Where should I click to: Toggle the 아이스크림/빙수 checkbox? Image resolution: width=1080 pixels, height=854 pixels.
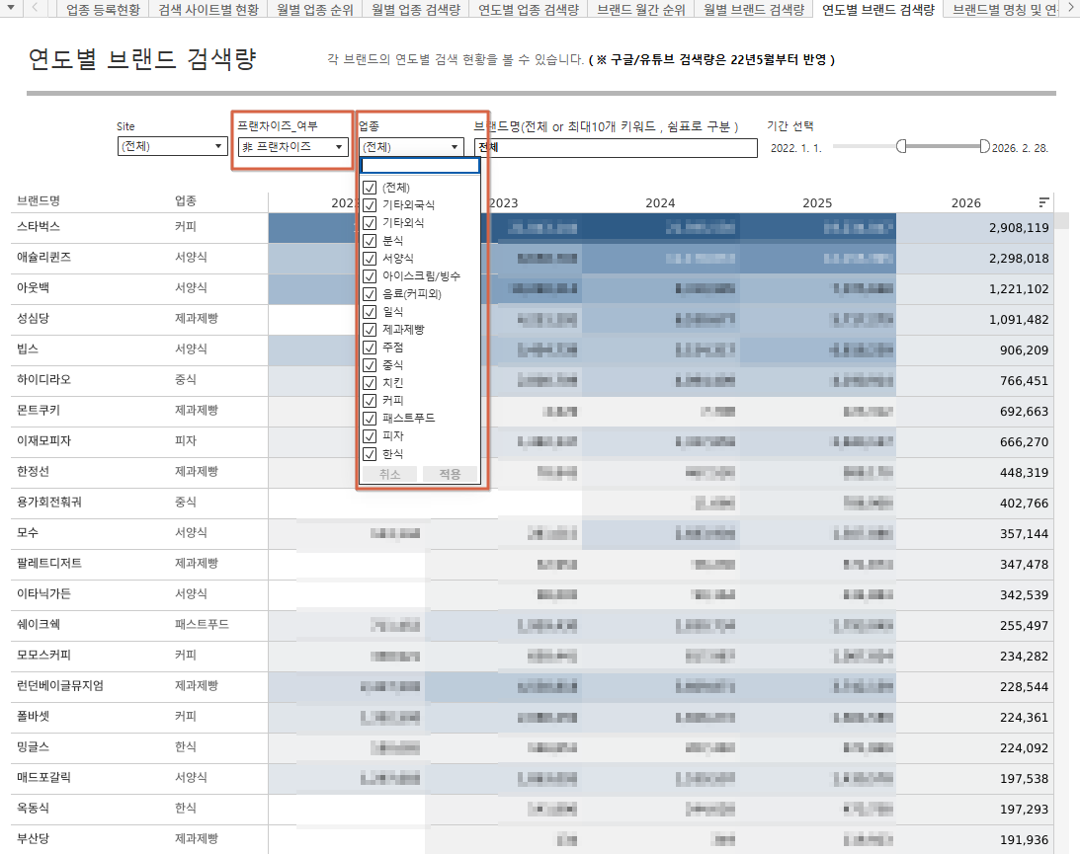[x=370, y=276]
